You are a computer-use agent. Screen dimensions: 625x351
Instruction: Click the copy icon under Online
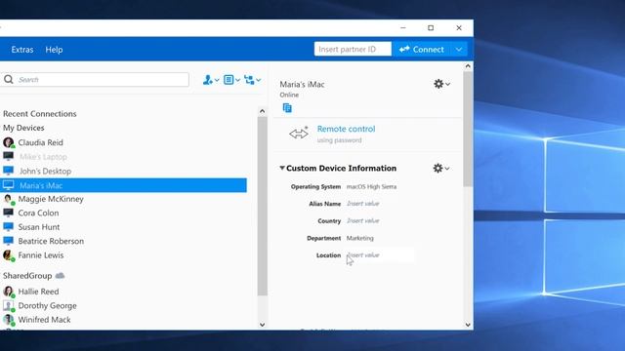pyautogui.click(x=287, y=108)
